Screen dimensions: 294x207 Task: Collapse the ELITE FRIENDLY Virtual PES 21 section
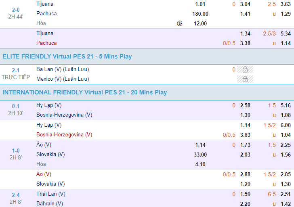point(67,56)
